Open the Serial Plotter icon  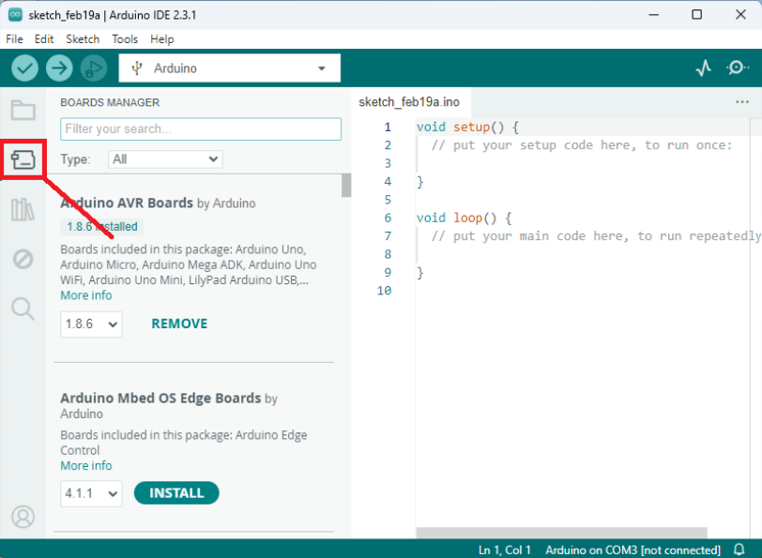703,68
